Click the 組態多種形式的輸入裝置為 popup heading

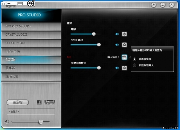[x=148, y=50]
